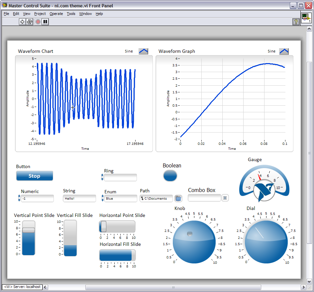Open the Context Help question mark icon
The height and width of the screenshot is (292, 314).
coord(296,22)
